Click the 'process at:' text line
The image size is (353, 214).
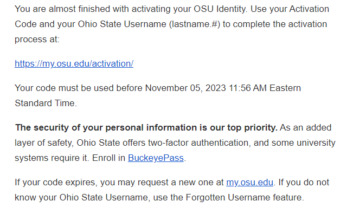pyautogui.click(x=37, y=40)
